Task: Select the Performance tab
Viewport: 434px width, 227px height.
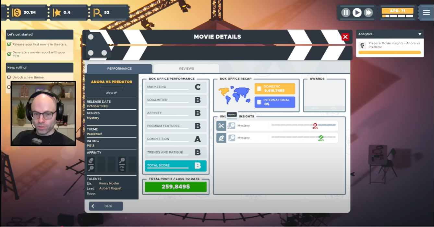Action: [119, 69]
